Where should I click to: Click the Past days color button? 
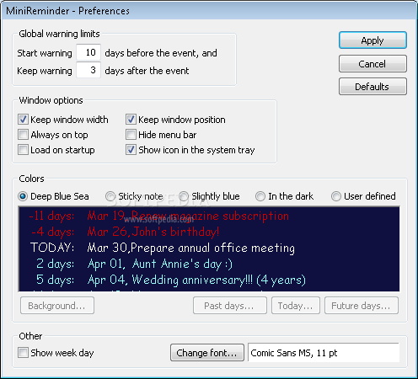[230, 306]
